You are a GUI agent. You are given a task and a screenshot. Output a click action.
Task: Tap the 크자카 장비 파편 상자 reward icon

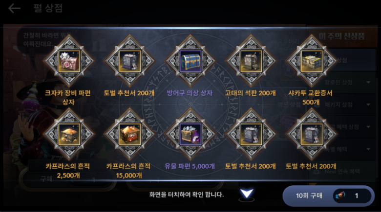(x=69, y=61)
